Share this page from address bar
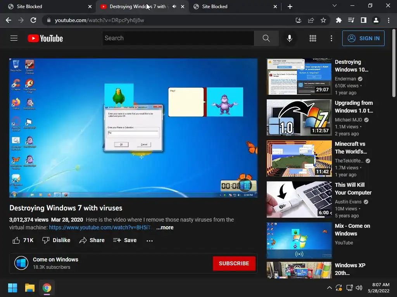The height and width of the screenshot is (297, 397). click(x=311, y=20)
